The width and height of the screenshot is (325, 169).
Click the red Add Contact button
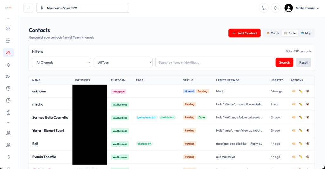(x=244, y=33)
